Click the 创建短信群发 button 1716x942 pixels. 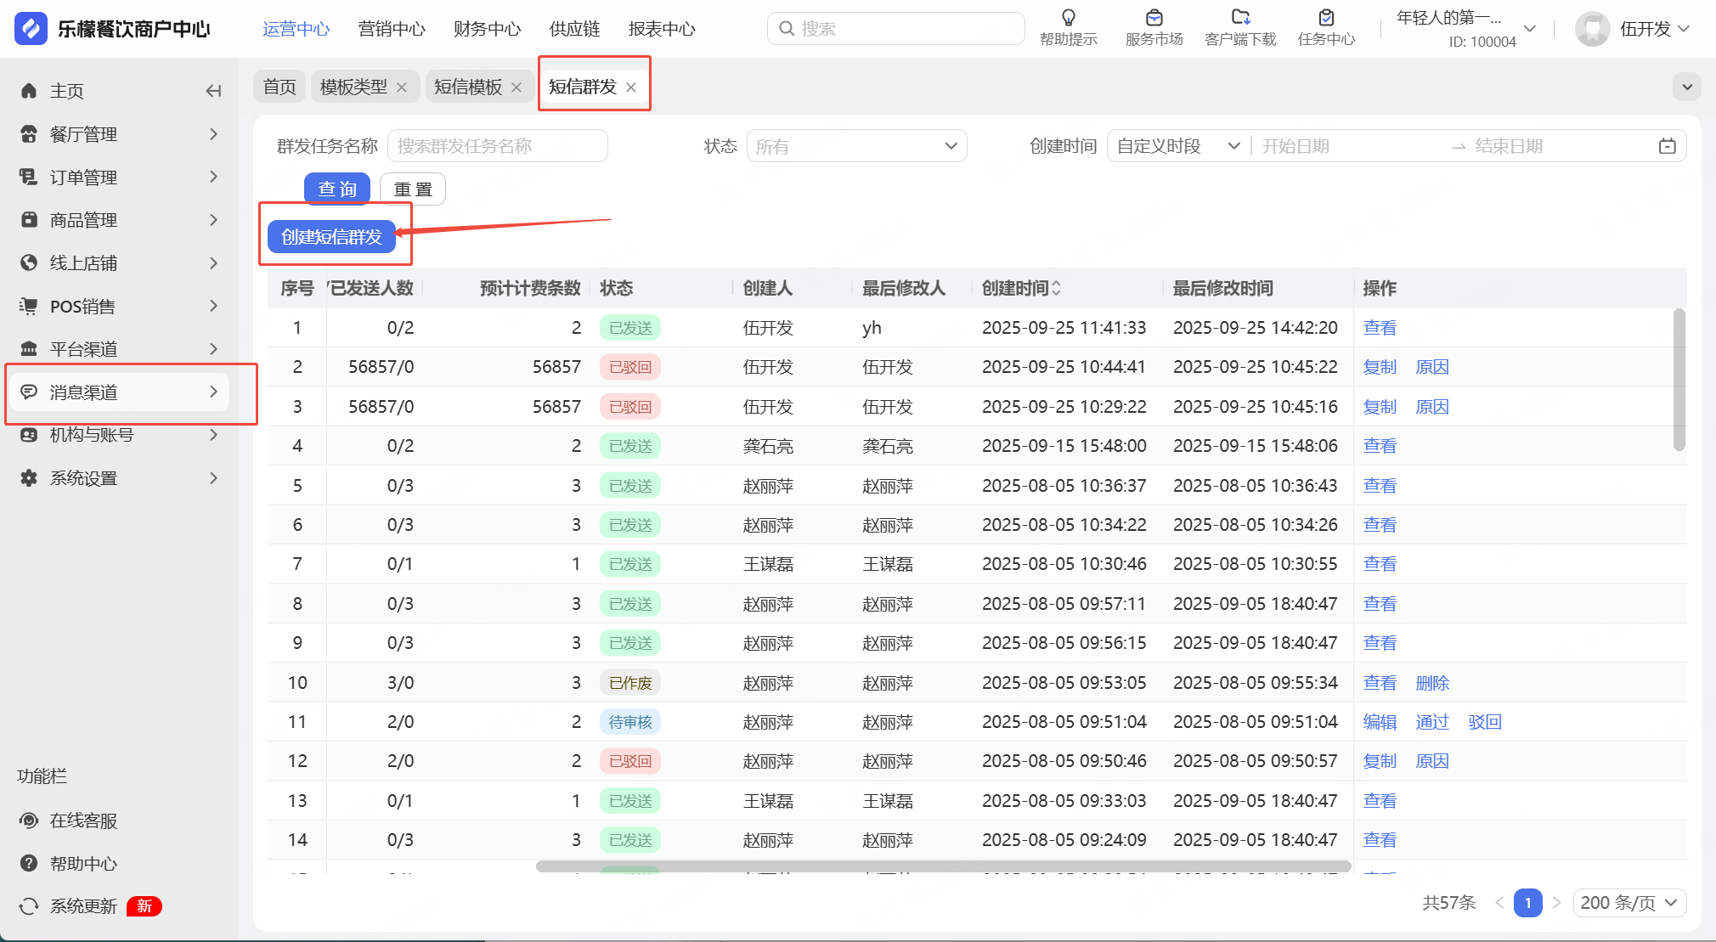coord(331,237)
